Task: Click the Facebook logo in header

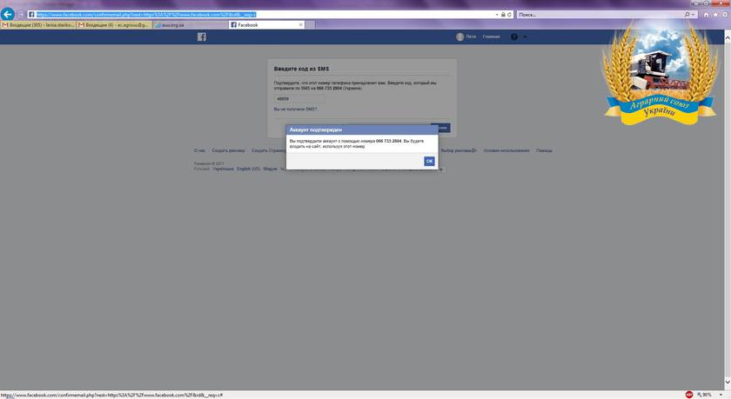Action: pyautogui.click(x=201, y=37)
